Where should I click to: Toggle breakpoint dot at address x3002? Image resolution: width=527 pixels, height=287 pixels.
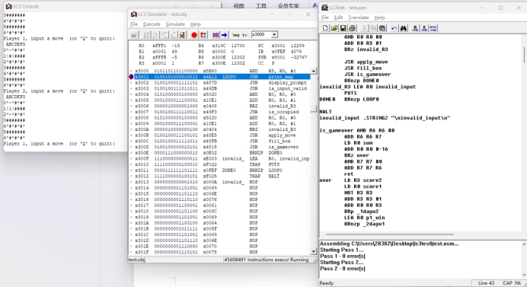pos(131,83)
